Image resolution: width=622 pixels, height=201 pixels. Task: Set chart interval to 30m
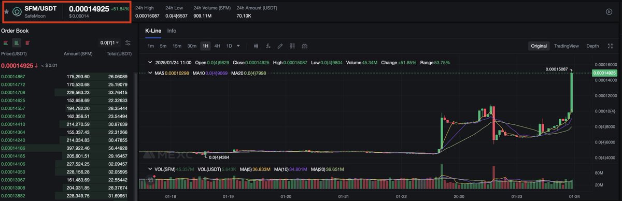pyautogui.click(x=192, y=46)
